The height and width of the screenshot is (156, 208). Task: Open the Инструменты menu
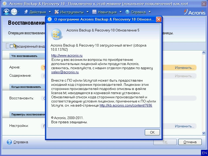72,12
